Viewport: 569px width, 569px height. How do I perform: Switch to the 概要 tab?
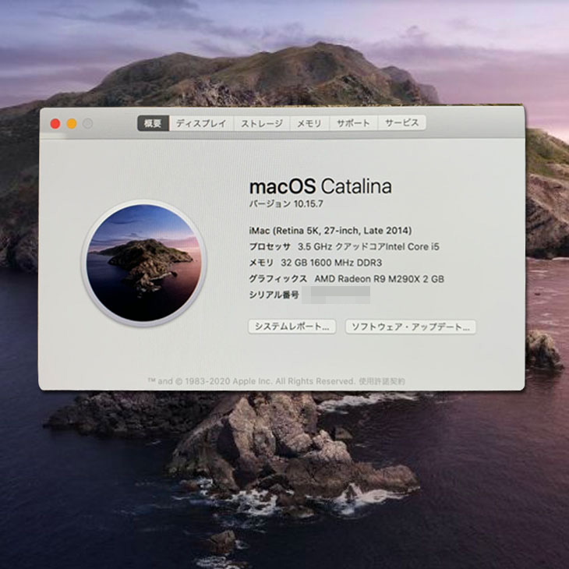tap(153, 123)
